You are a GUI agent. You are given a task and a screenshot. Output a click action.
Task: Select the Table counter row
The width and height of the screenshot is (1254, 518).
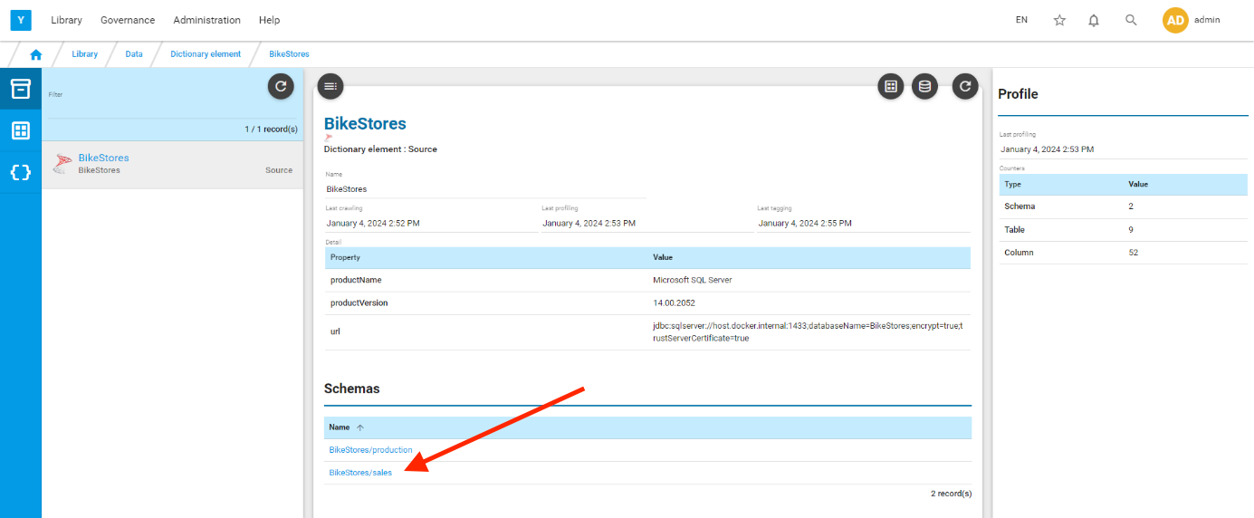point(1124,230)
